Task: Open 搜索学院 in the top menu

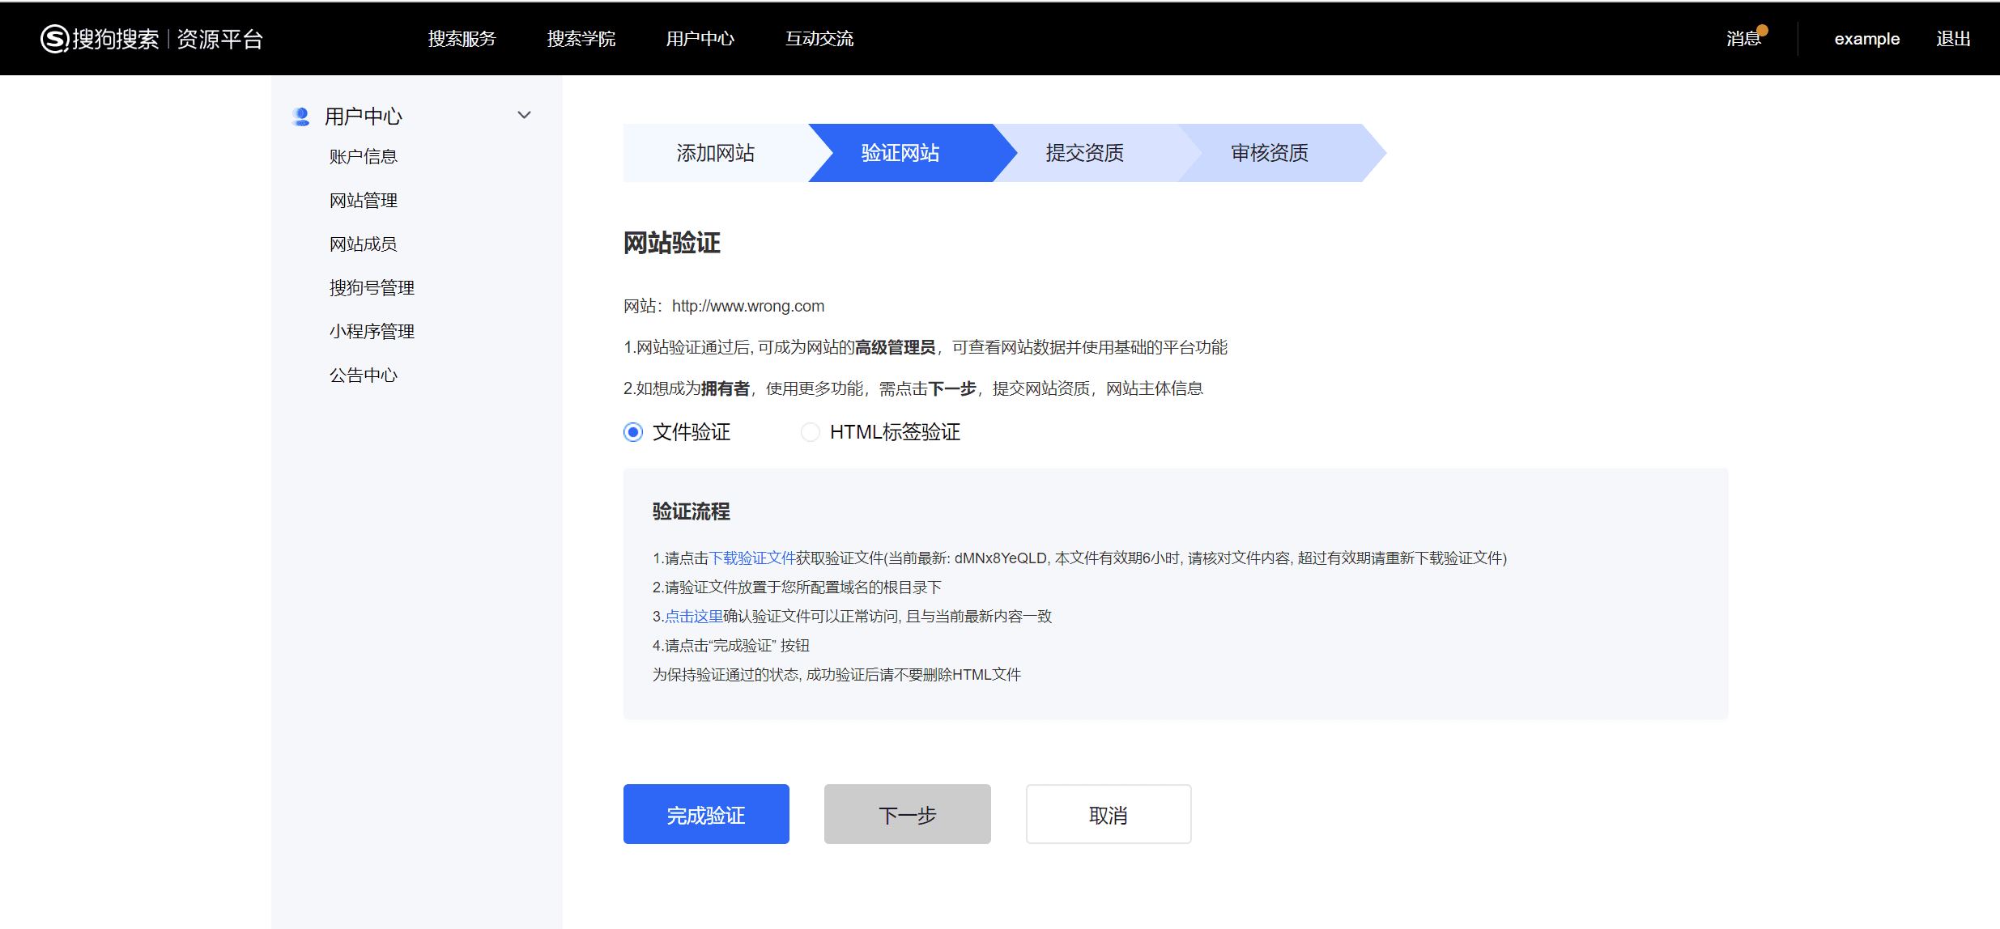Action: point(581,39)
